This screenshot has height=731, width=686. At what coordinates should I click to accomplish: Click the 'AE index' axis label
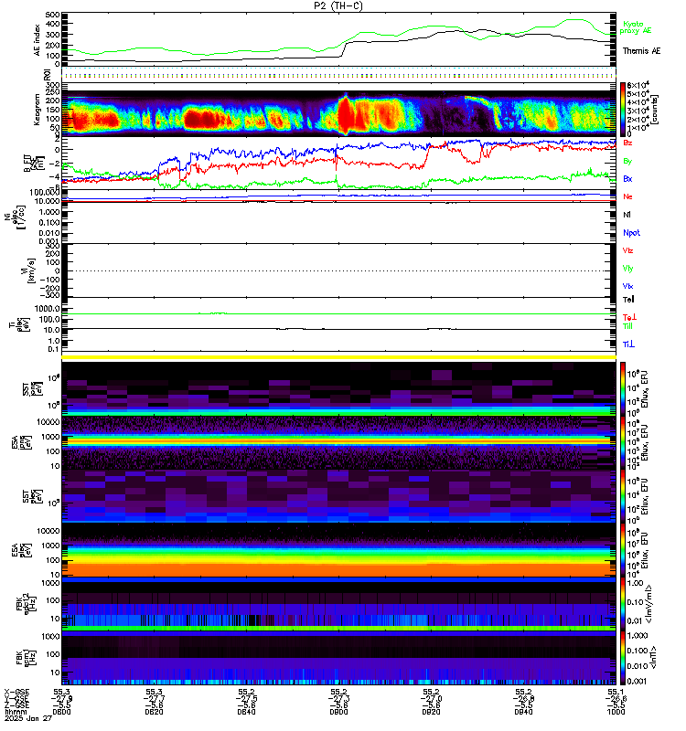click(x=37, y=40)
